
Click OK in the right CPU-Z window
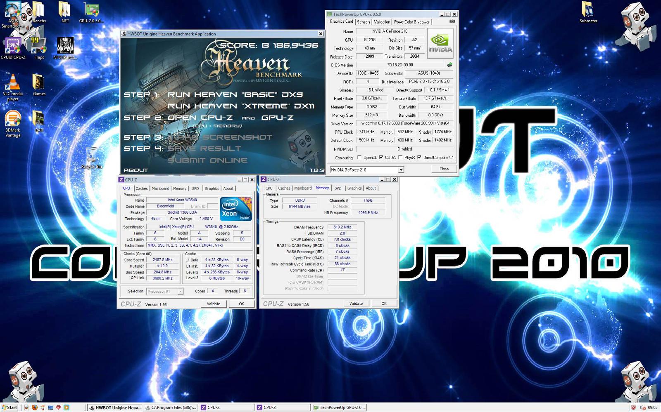point(384,303)
